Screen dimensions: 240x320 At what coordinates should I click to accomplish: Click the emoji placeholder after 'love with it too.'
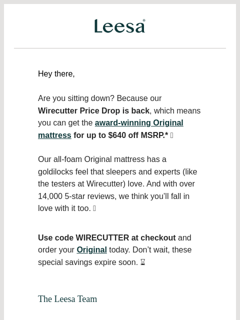[x=94, y=208]
